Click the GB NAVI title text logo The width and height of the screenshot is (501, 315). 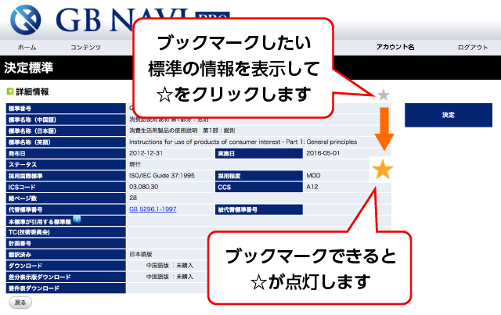pyautogui.click(x=121, y=20)
